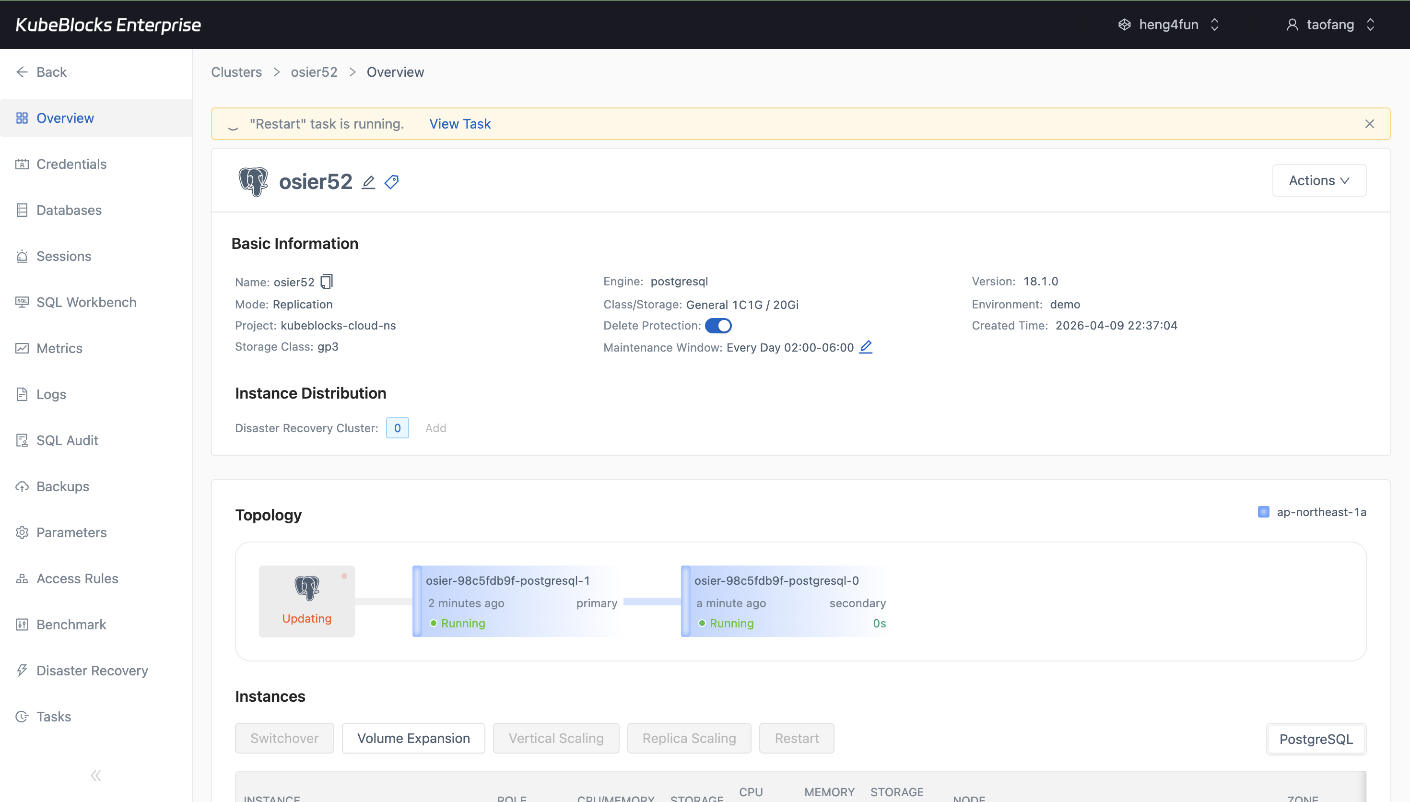
Task: Select the Volume Expansion tab
Action: pos(413,738)
